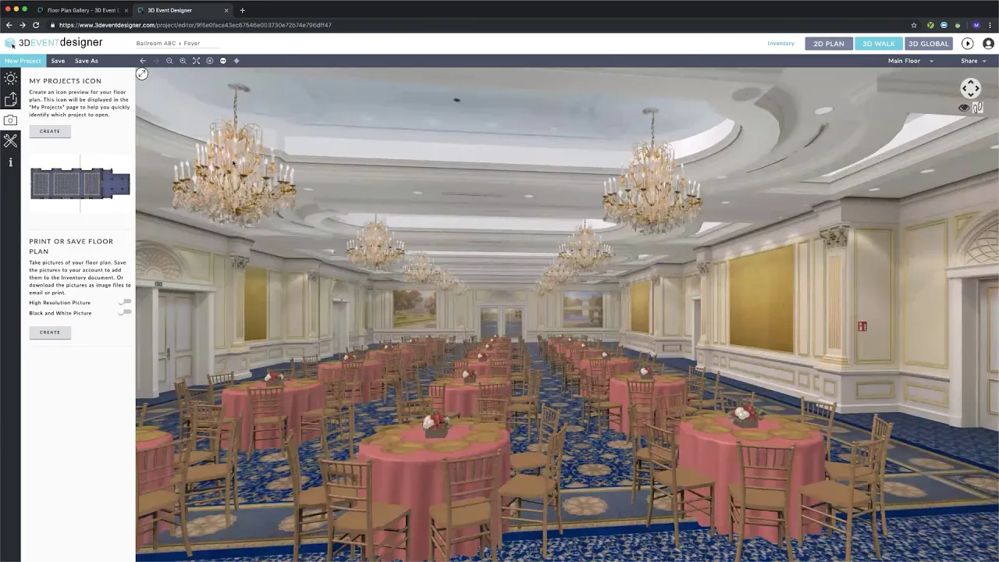Click the 3D Event Designer logo
Screen dimensions: 999x562
click(53, 43)
